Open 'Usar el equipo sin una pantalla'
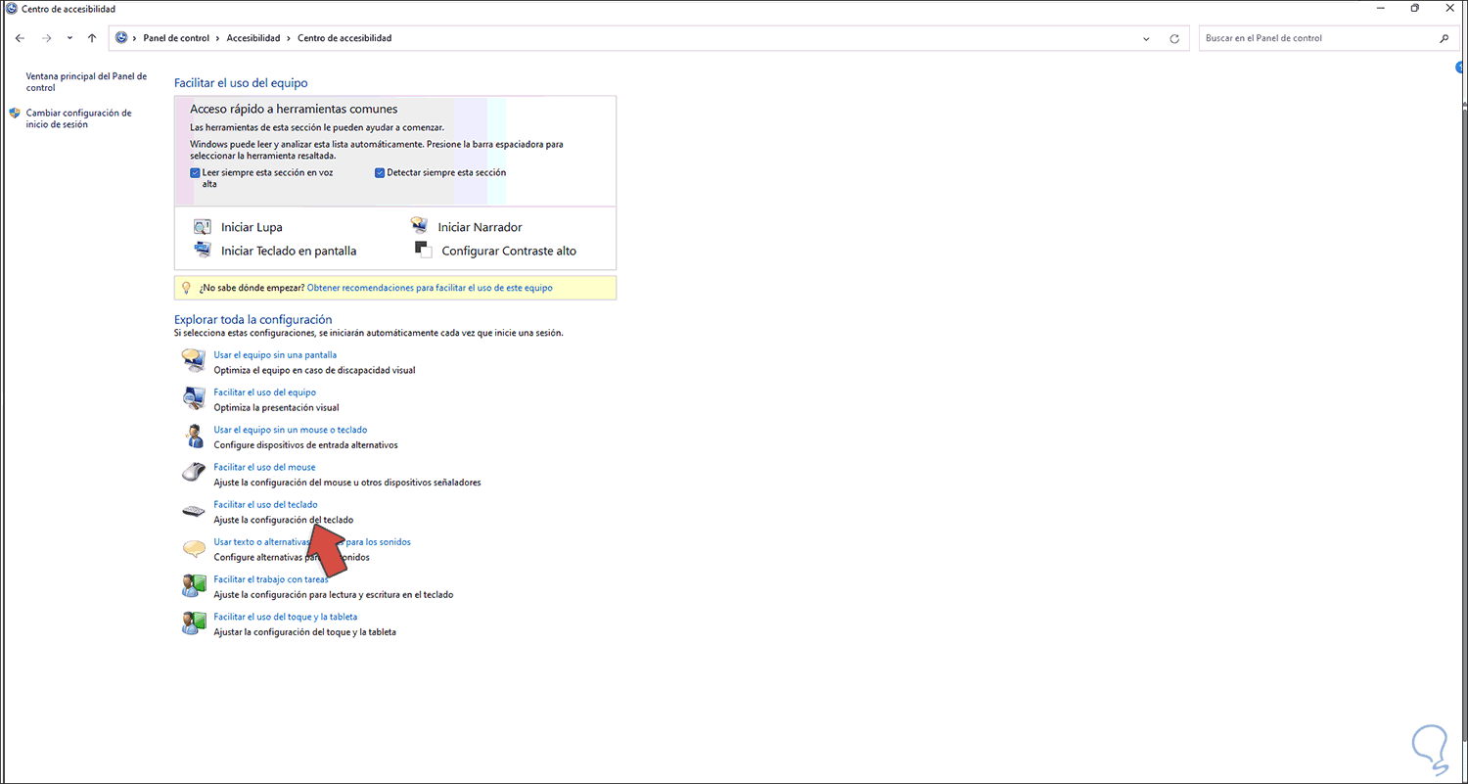1468x784 pixels. (275, 355)
